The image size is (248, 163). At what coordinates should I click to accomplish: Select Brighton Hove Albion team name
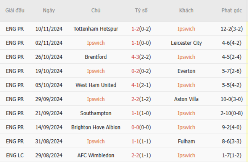coord(96,127)
